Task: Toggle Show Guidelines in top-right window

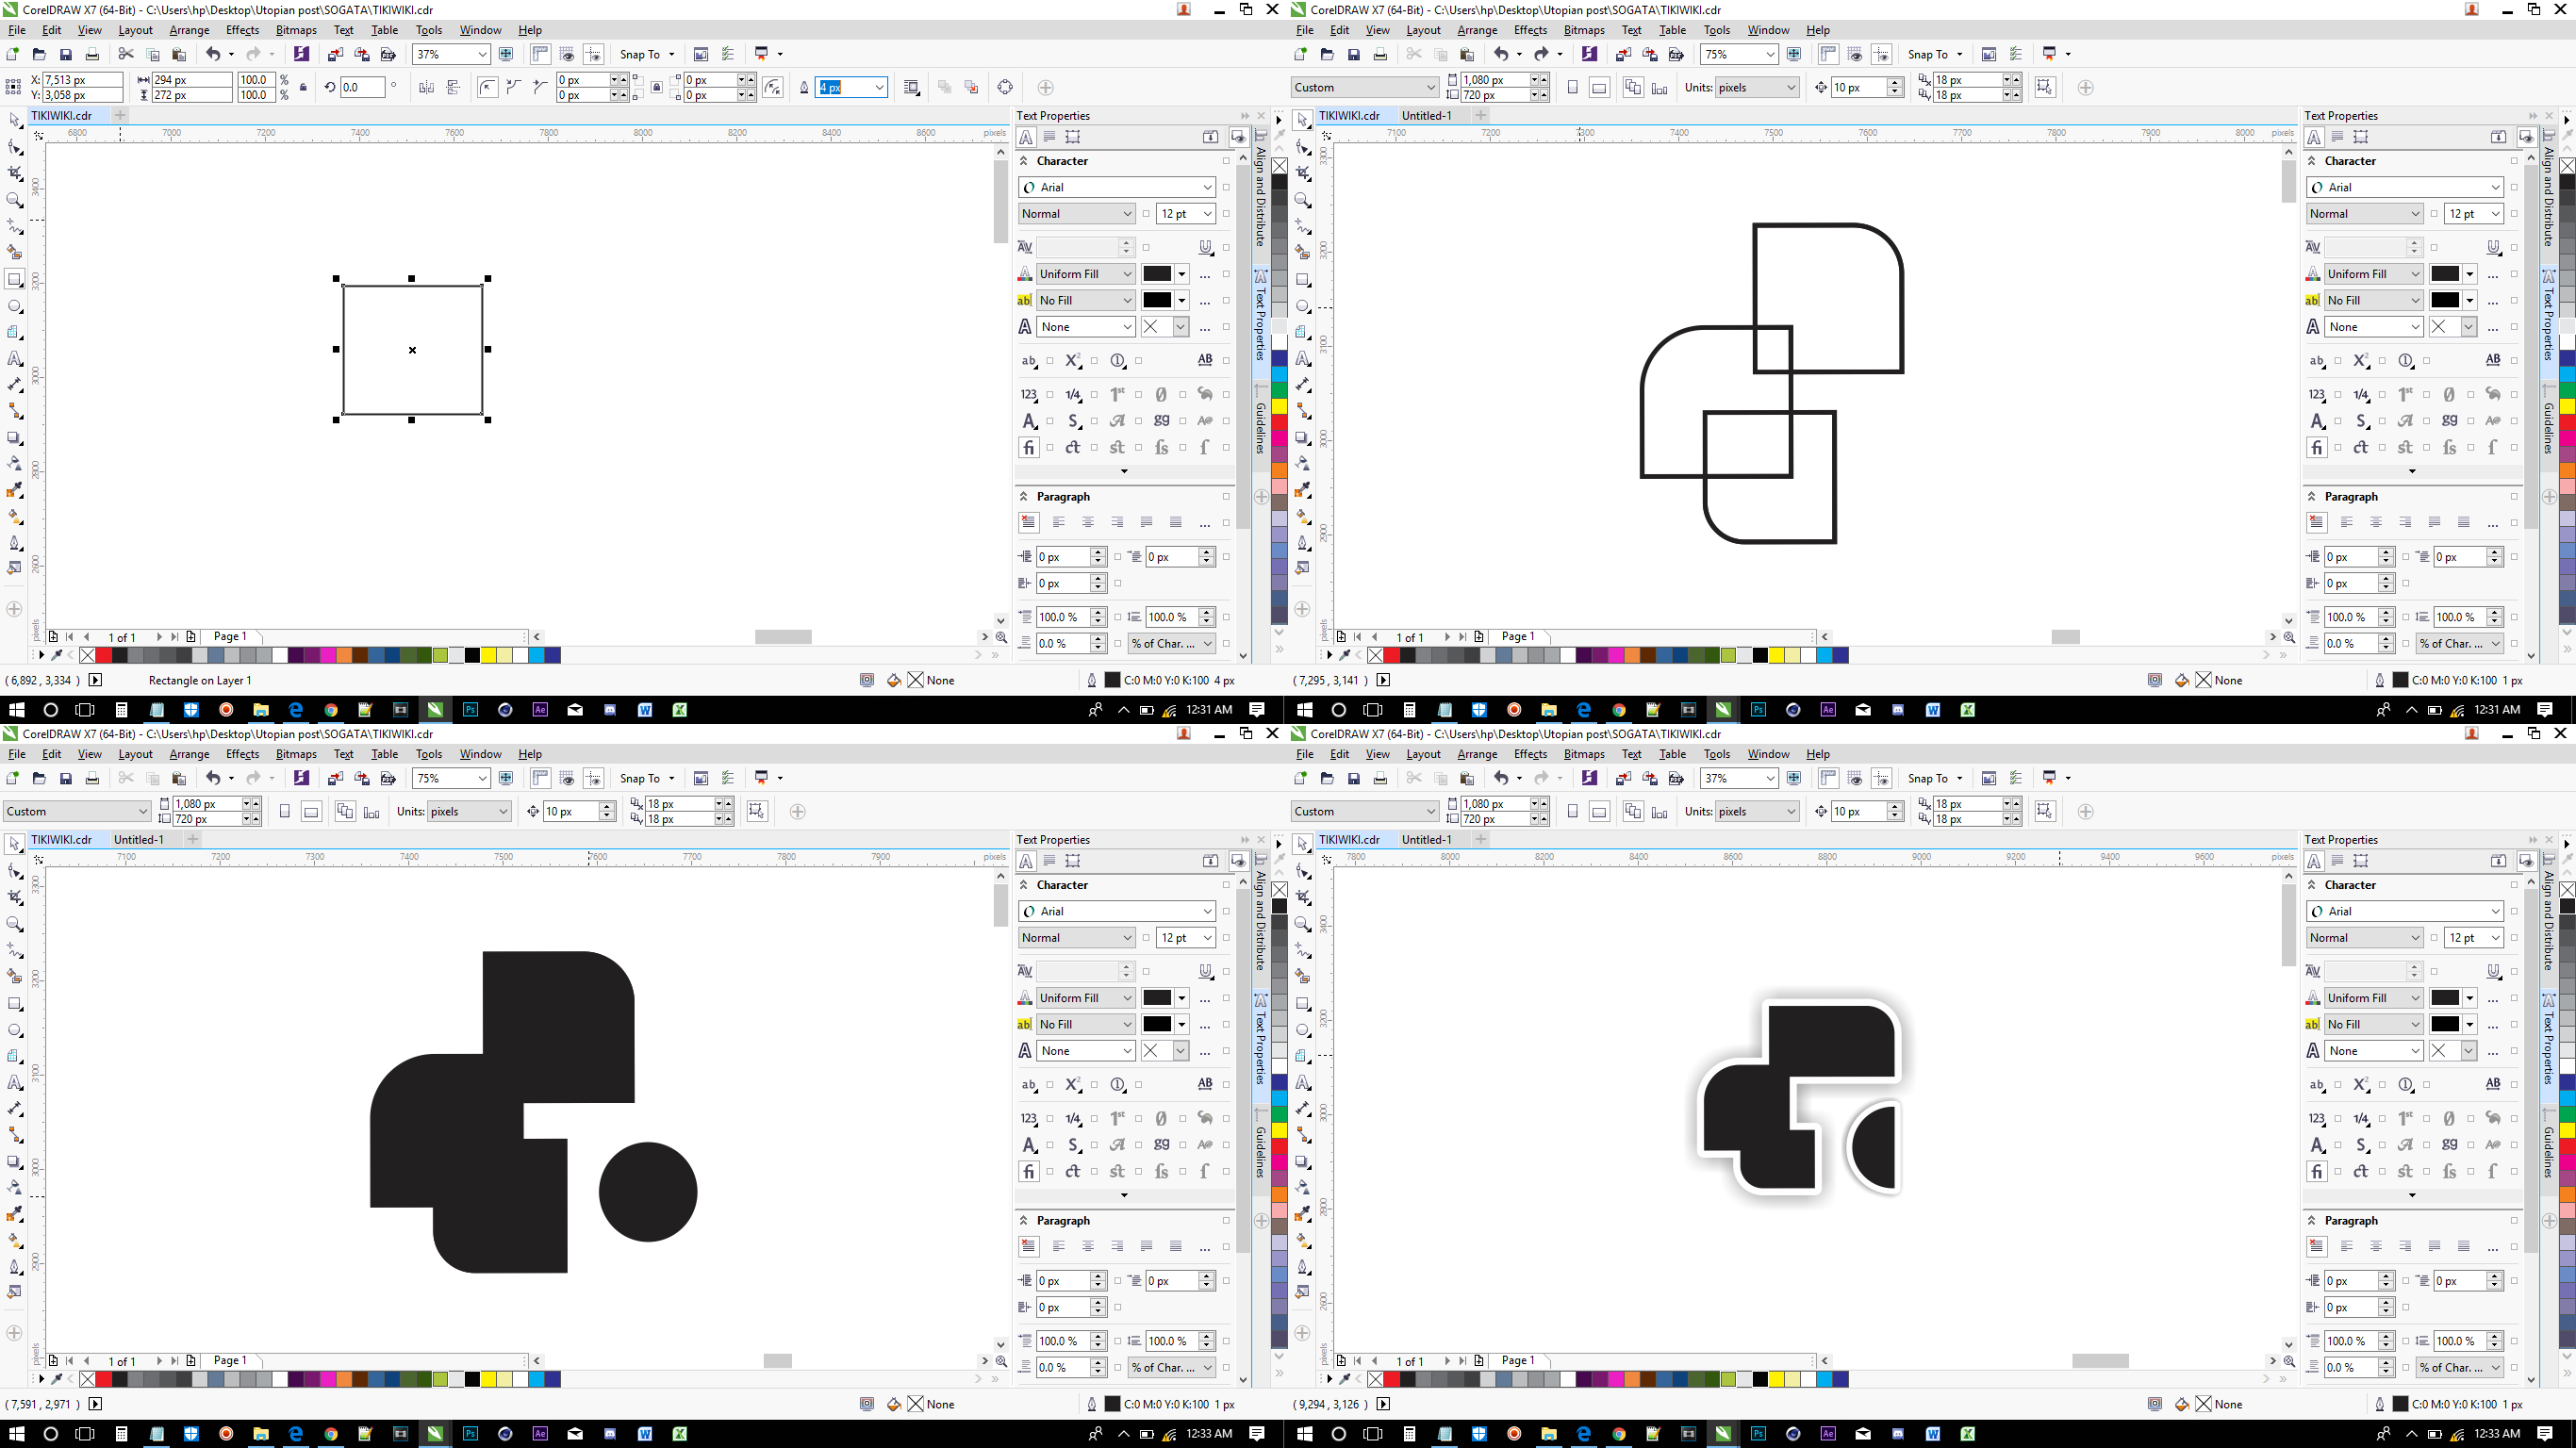Action: coord(1882,54)
